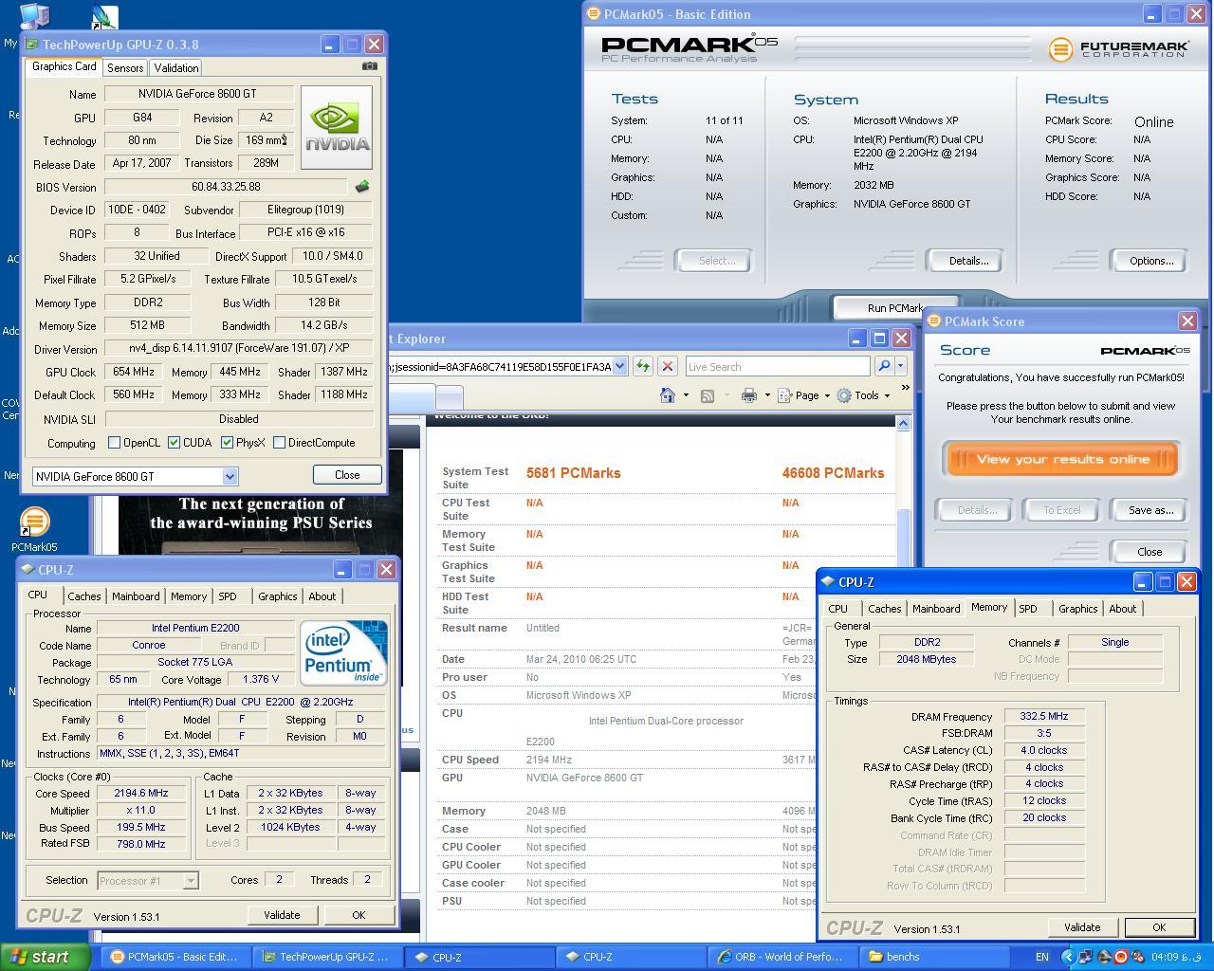The image size is (1214, 971).
Task: Open the PCMark05 desktop shortcut
Action: 34,529
